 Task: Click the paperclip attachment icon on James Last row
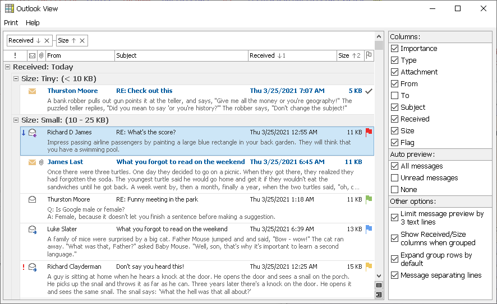pos(41,162)
